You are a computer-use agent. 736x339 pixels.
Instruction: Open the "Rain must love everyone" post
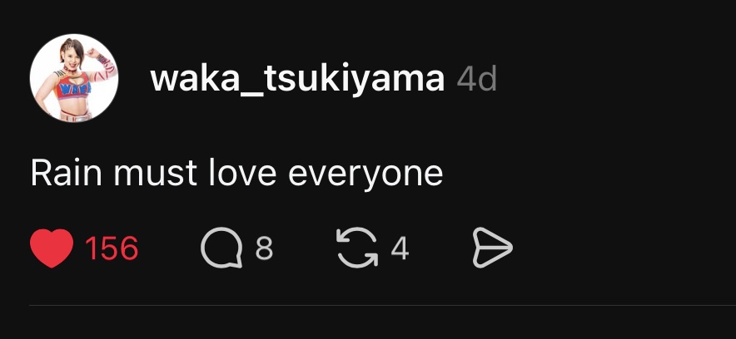click(x=236, y=174)
